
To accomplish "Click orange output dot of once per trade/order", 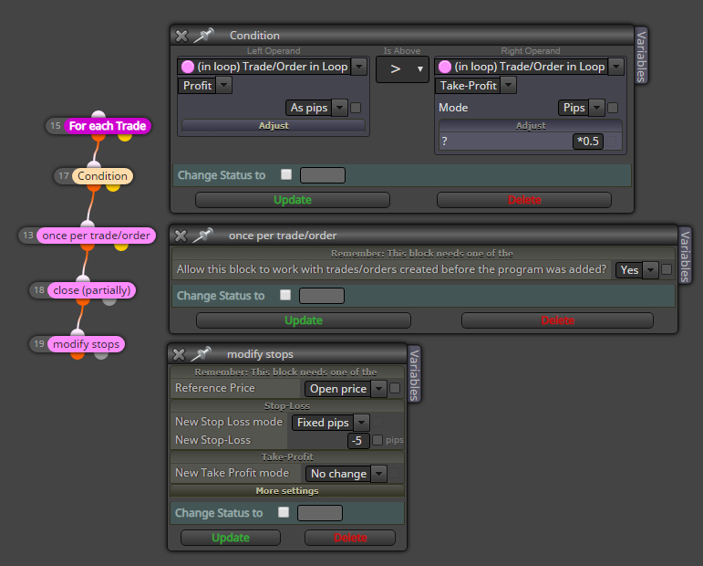I will coord(88,246).
